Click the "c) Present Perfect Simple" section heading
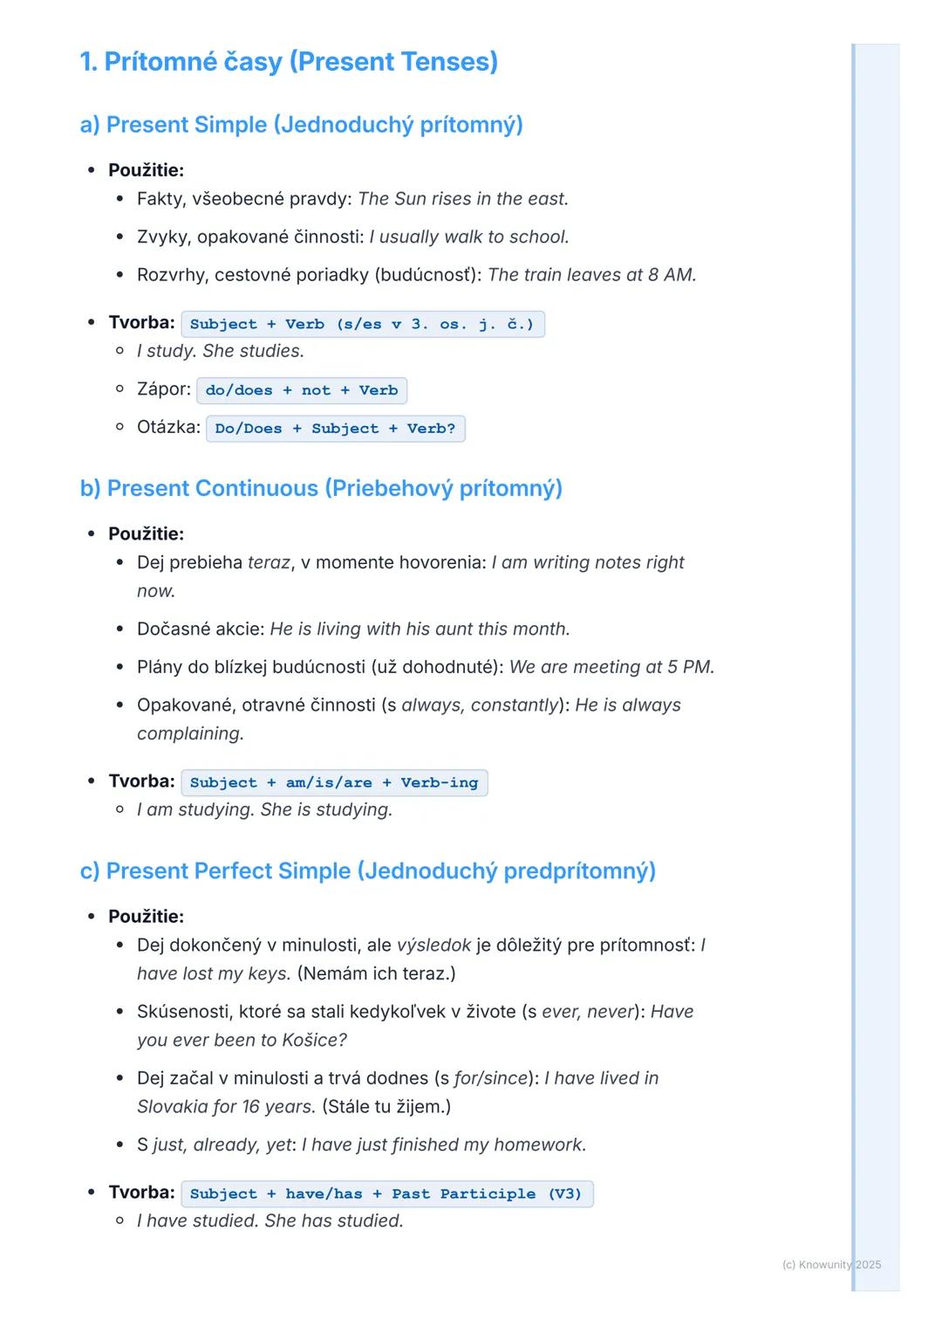The width and height of the screenshot is (942, 1334). coord(367,871)
